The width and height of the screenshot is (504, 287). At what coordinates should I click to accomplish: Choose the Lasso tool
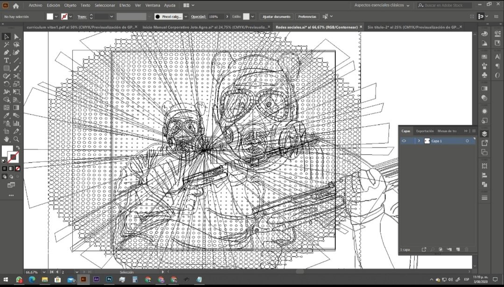(16, 45)
